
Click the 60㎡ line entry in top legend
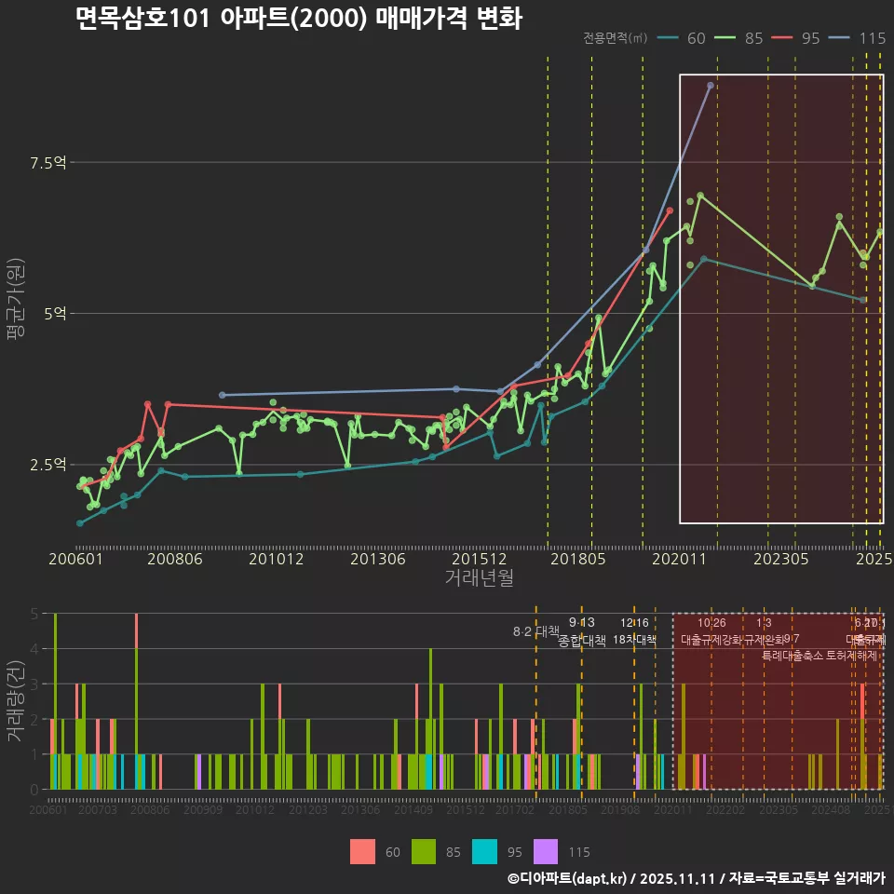[x=682, y=38]
